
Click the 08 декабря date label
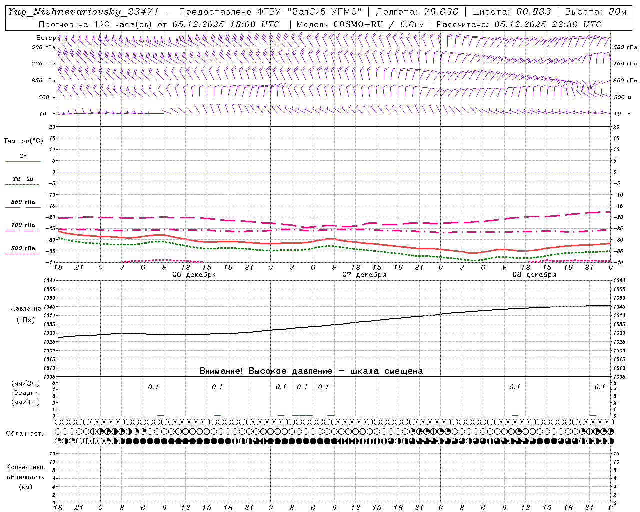[x=534, y=275]
